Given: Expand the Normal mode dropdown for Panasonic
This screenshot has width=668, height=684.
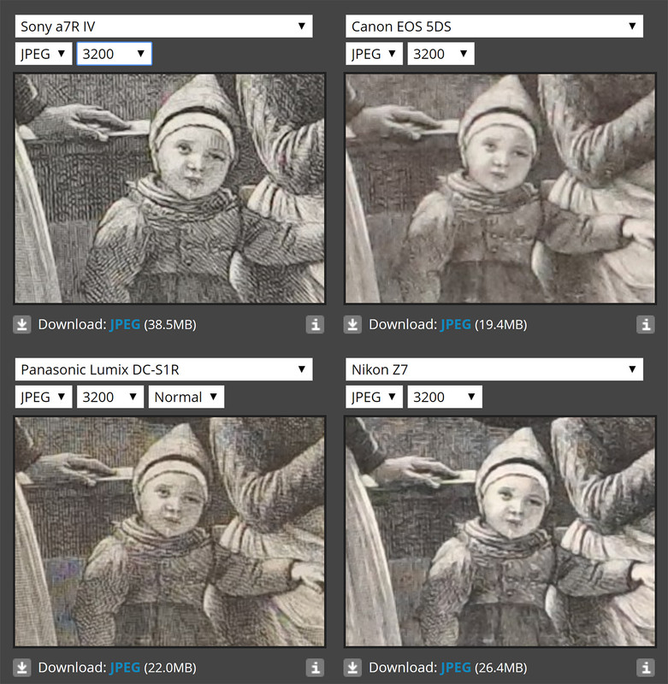Looking at the screenshot, I should (x=186, y=397).
